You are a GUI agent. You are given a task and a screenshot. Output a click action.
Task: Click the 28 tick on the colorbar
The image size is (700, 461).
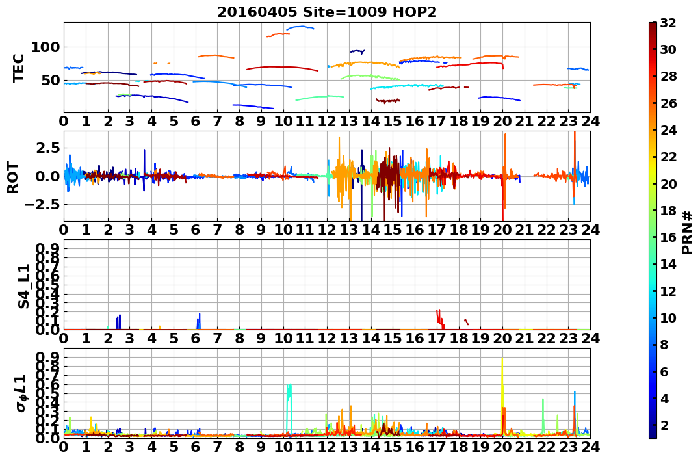tap(668, 76)
